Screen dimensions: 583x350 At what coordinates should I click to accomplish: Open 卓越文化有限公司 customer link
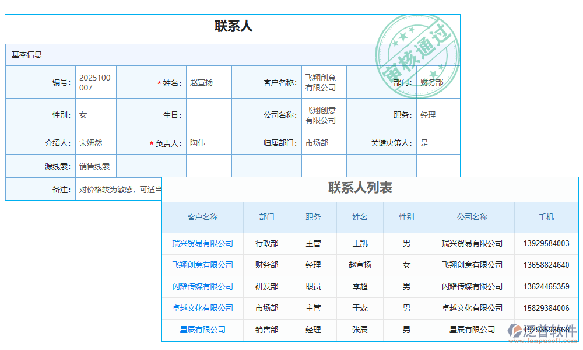click(x=202, y=308)
